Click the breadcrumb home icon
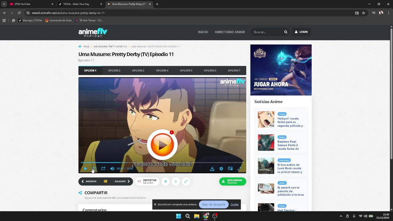Screen dimensions: 393x221 (x=80, y=47)
